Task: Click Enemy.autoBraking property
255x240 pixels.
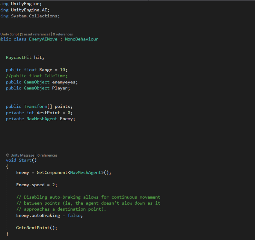Action: pos(38,215)
